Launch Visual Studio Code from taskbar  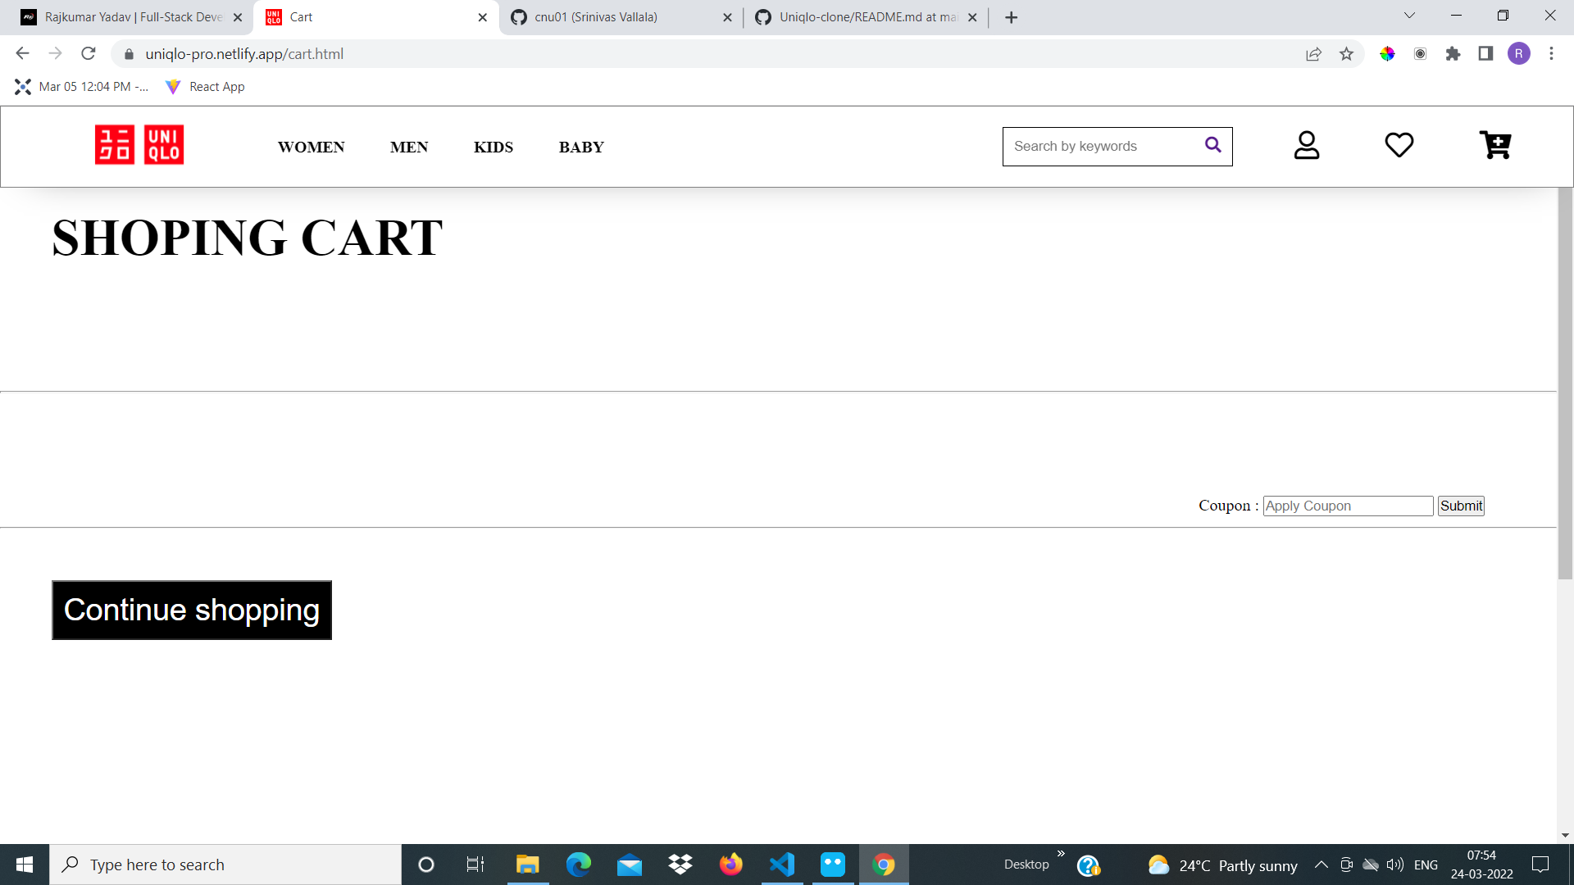782,865
